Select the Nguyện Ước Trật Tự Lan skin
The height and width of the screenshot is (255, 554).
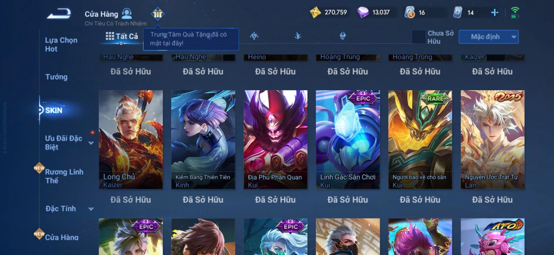[492, 140]
